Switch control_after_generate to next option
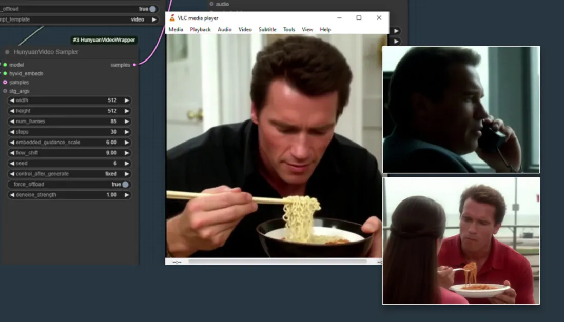This screenshot has height=322, width=564. click(127, 174)
